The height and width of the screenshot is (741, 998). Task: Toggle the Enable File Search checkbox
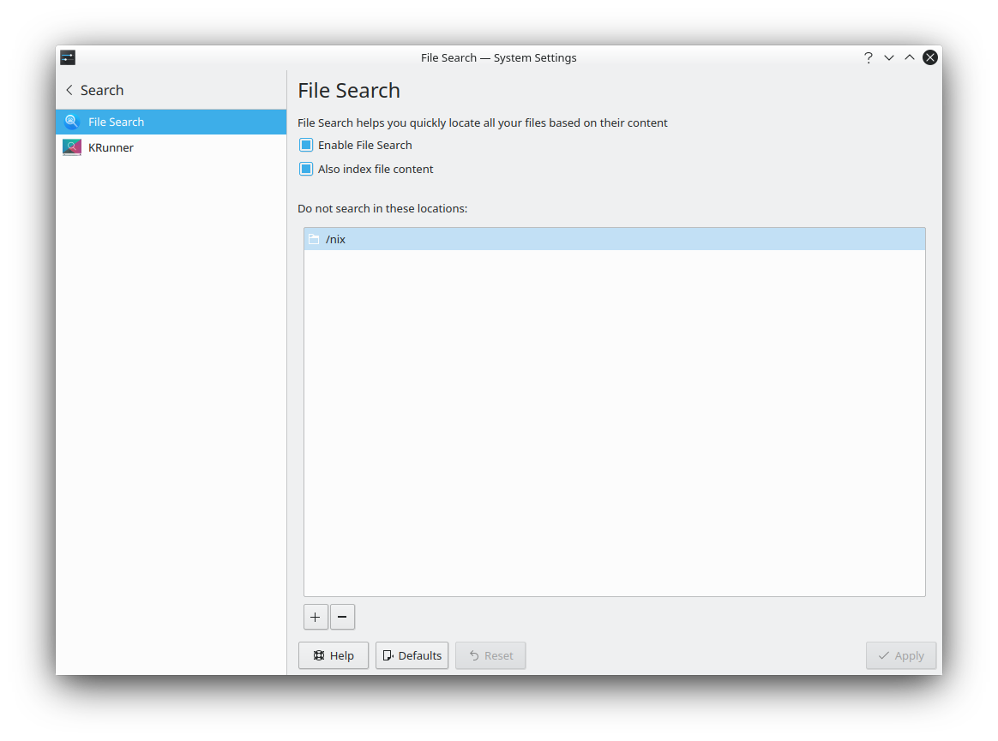[306, 145]
